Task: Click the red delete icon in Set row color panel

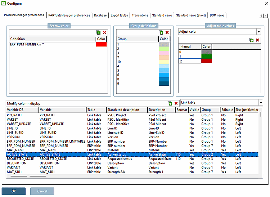Action: pos(105,33)
